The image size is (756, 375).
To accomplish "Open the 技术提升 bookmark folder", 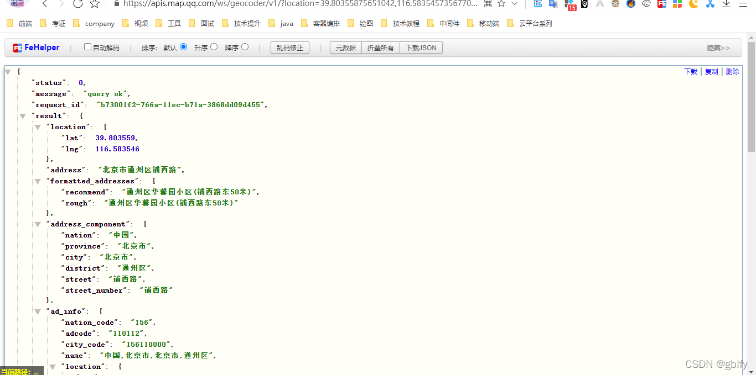I will click(x=241, y=24).
